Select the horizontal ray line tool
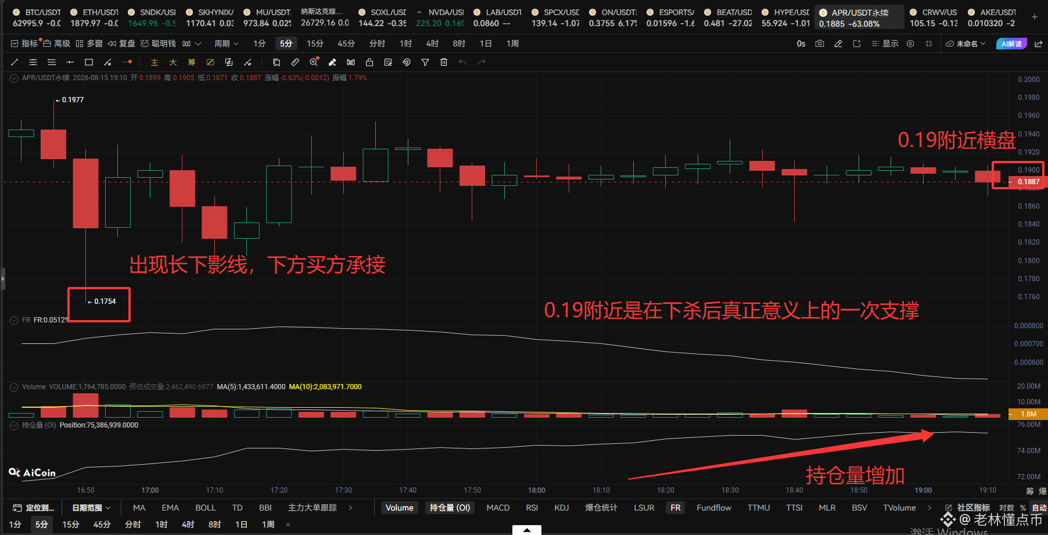This screenshot has height=535, width=1048. pos(70,62)
